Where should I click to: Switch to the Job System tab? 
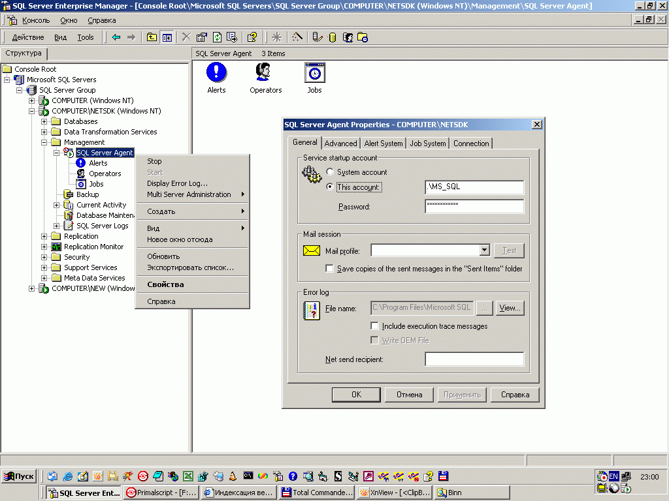[427, 144]
